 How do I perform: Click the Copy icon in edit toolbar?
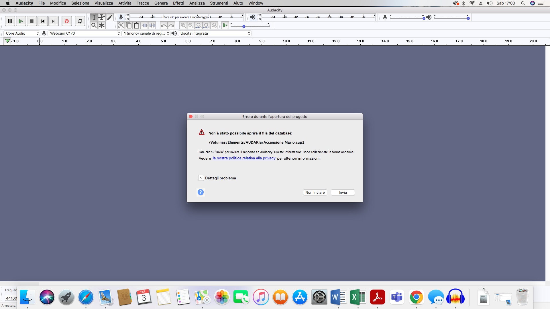click(129, 25)
